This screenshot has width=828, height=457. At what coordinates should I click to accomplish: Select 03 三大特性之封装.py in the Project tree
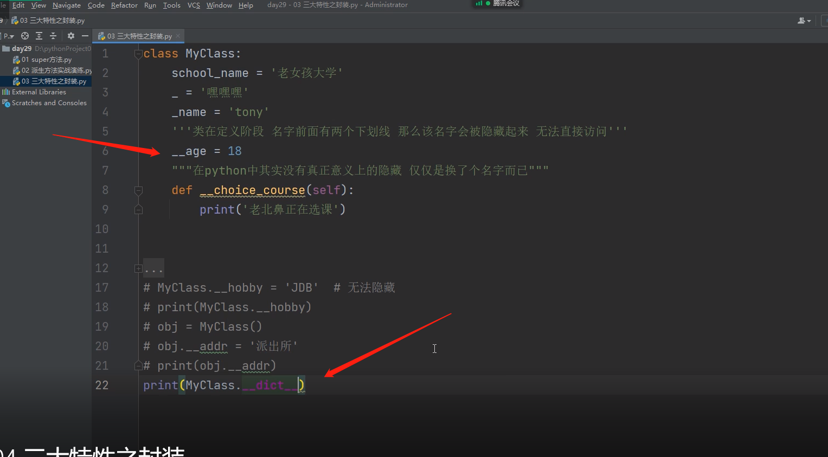[54, 81]
